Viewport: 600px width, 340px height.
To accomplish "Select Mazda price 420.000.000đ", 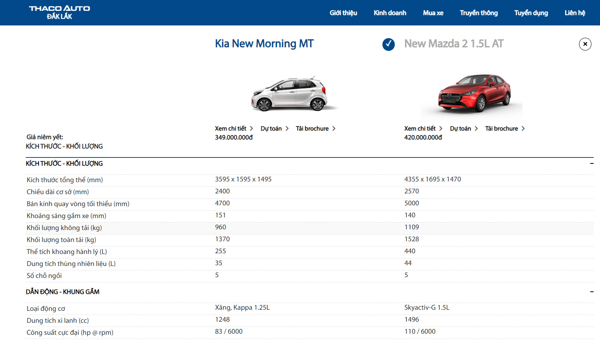I will coord(423,137).
